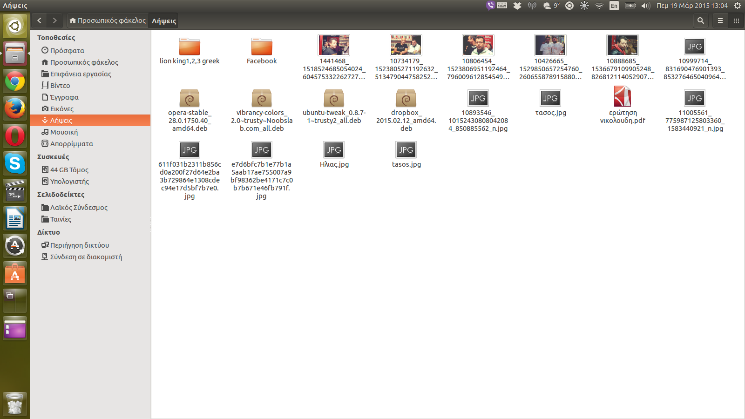Screen dimensions: 745x419
Task: Select Εικόνες in the sidebar
Action: click(x=61, y=108)
